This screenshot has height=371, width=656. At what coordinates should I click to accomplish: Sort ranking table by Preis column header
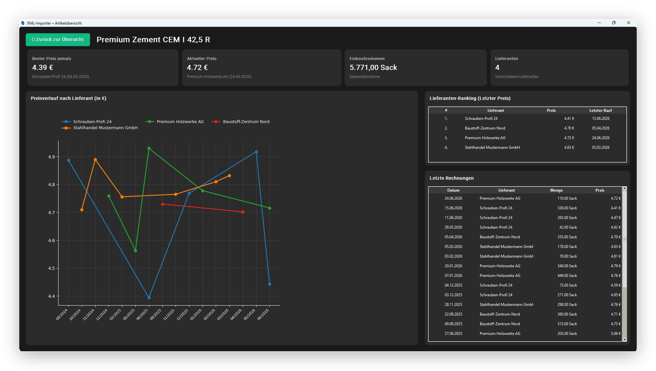551,110
